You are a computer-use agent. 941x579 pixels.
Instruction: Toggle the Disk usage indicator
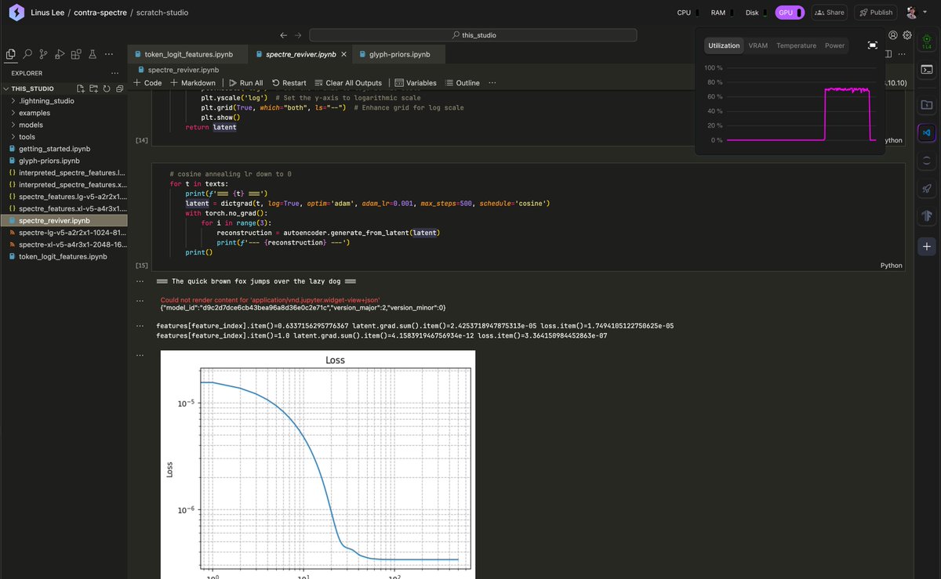pyautogui.click(x=758, y=13)
